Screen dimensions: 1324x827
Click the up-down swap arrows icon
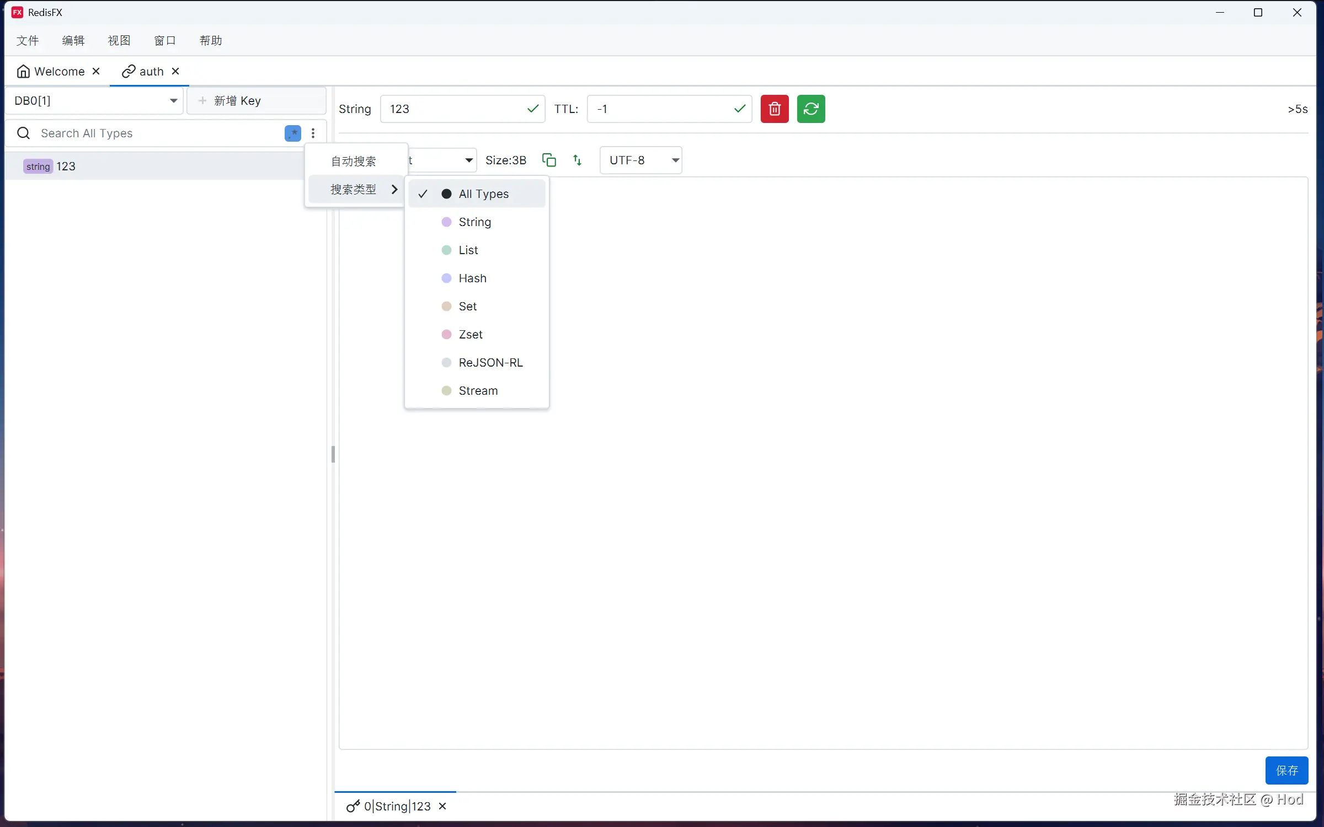click(x=577, y=160)
